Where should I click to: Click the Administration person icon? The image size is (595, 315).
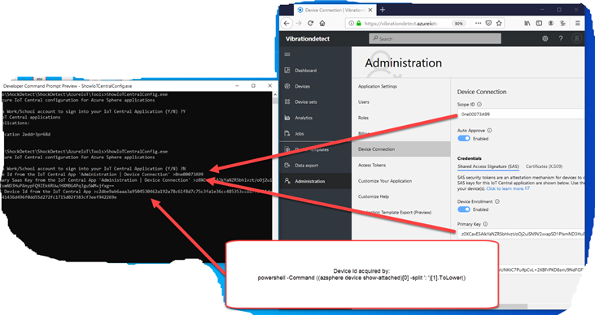(x=287, y=181)
